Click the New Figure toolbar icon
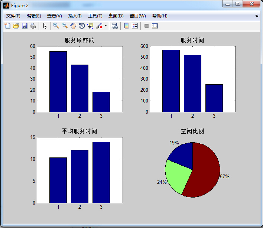Viewport: 263px width, 228px height. click(x=7, y=26)
